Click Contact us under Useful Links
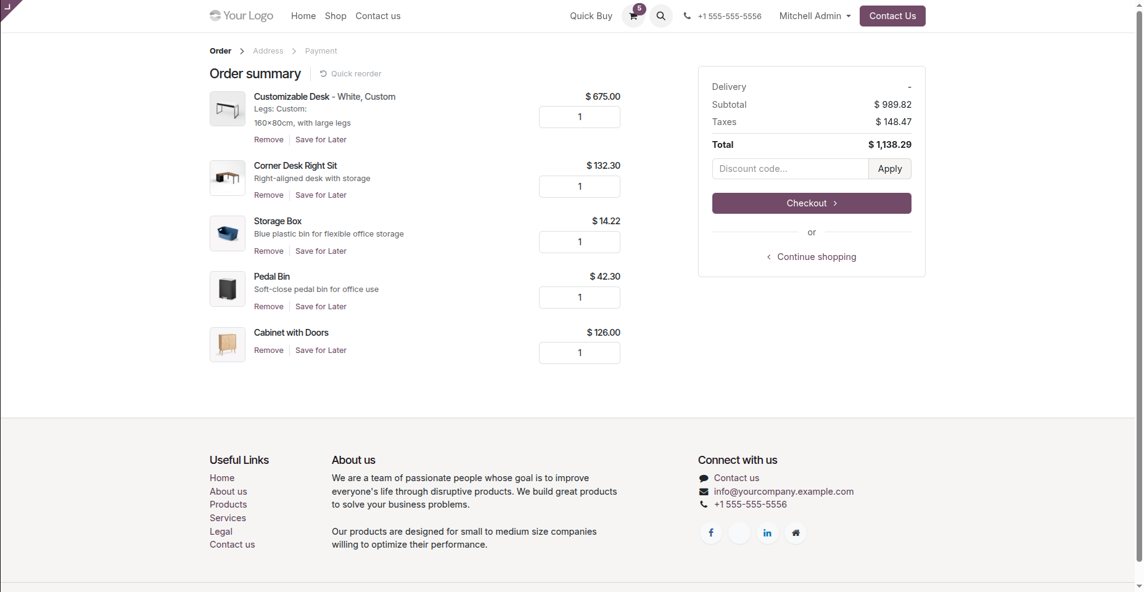The height and width of the screenshot is (592, 1144). (x=232, y=545)
